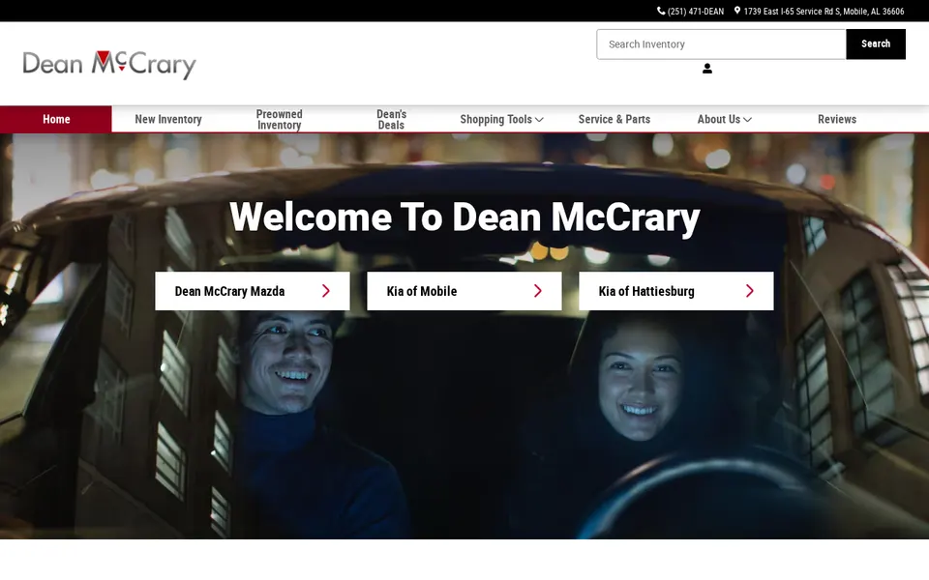Open Preowned Inventory menu item
The width and height of the screenshot is (929, 580).
279,119
